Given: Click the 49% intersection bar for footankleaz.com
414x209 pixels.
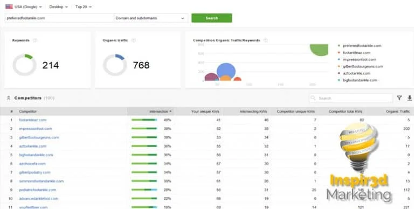Looking at the screenshot, I should pyautogui.click(x=144, y=120).
